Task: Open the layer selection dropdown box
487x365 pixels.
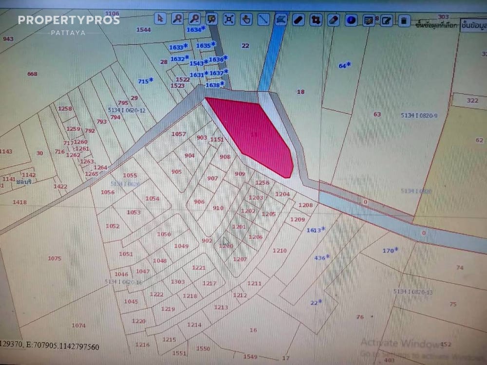Action: [472, 26]
